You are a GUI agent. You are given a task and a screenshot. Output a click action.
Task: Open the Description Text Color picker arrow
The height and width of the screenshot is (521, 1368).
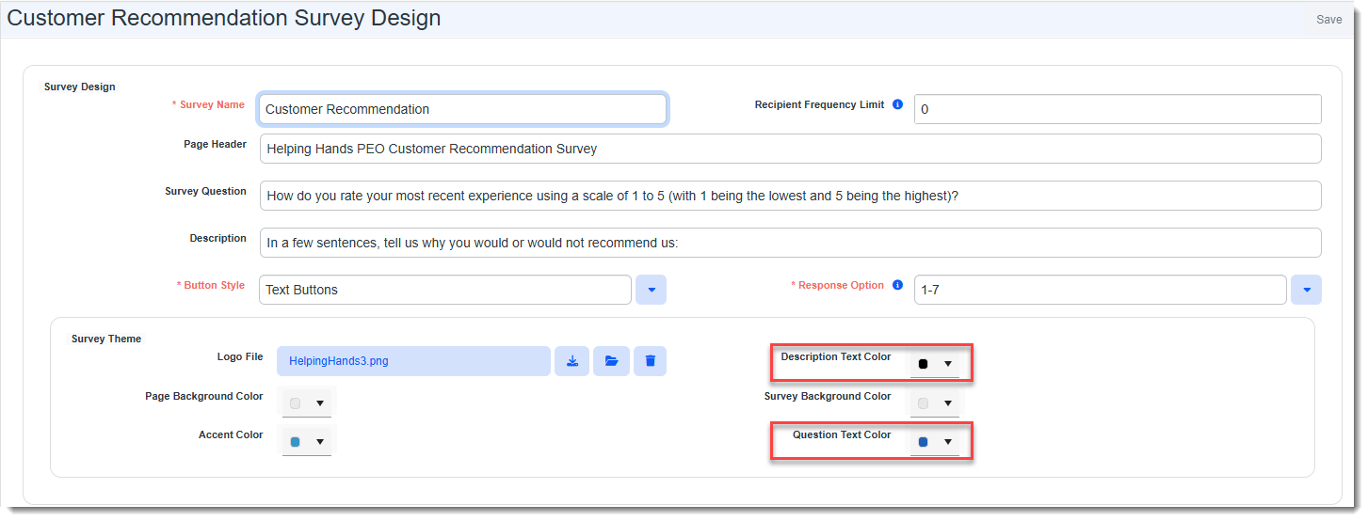[x=948, y=364]
